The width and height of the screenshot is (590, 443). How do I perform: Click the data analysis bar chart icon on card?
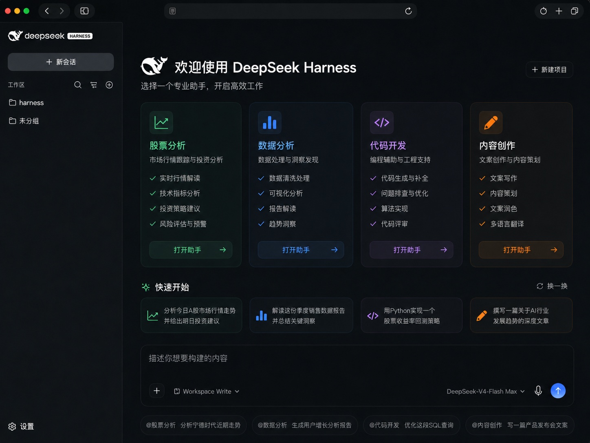tap(270, 122)
